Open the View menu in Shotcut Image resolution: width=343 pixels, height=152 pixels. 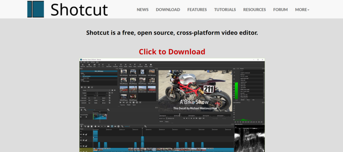[88, 62]
